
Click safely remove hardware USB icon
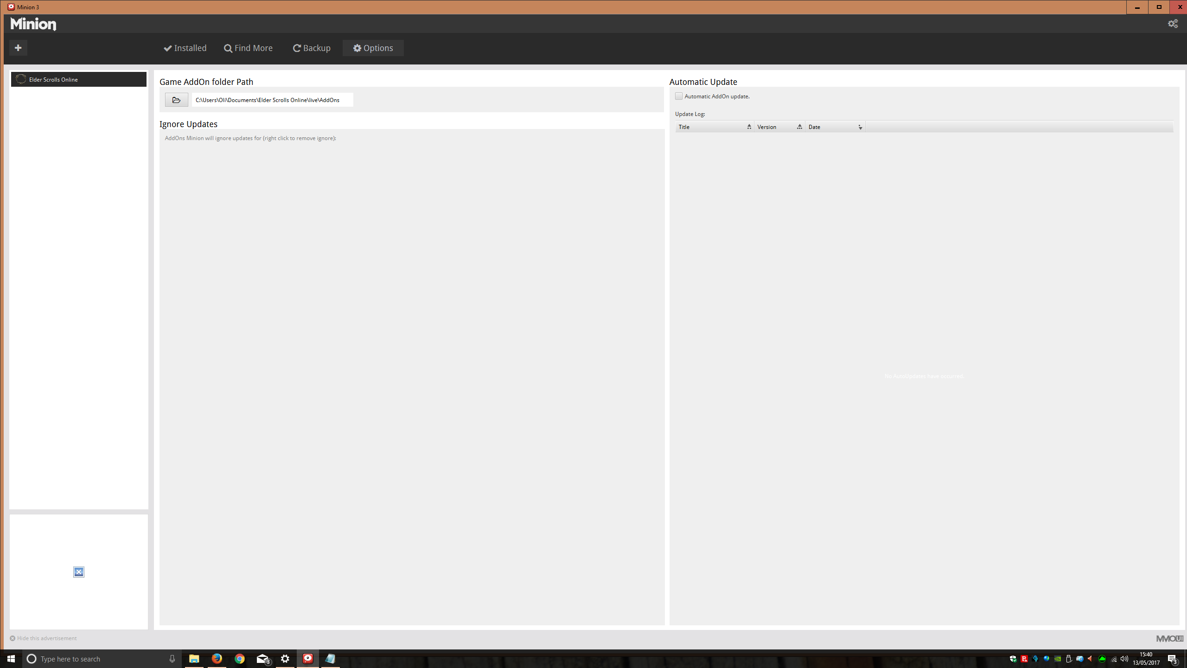click(x=1069, y=659)
